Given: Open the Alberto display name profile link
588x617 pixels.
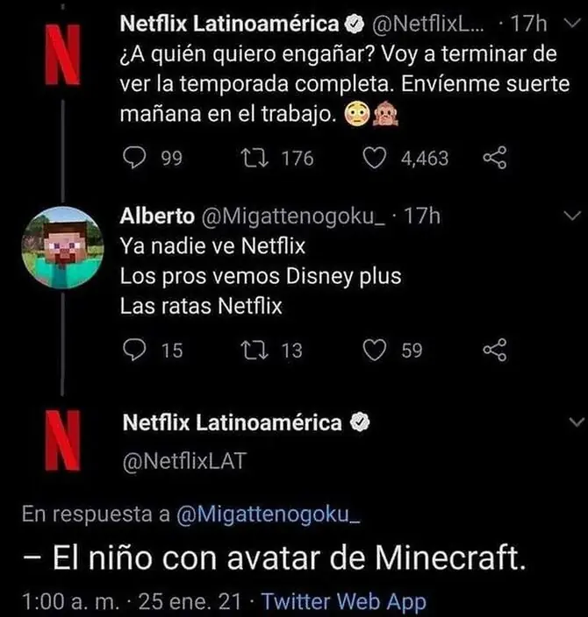Looking at the screenshot, I should pyautogui.click(x=158, y=216).
